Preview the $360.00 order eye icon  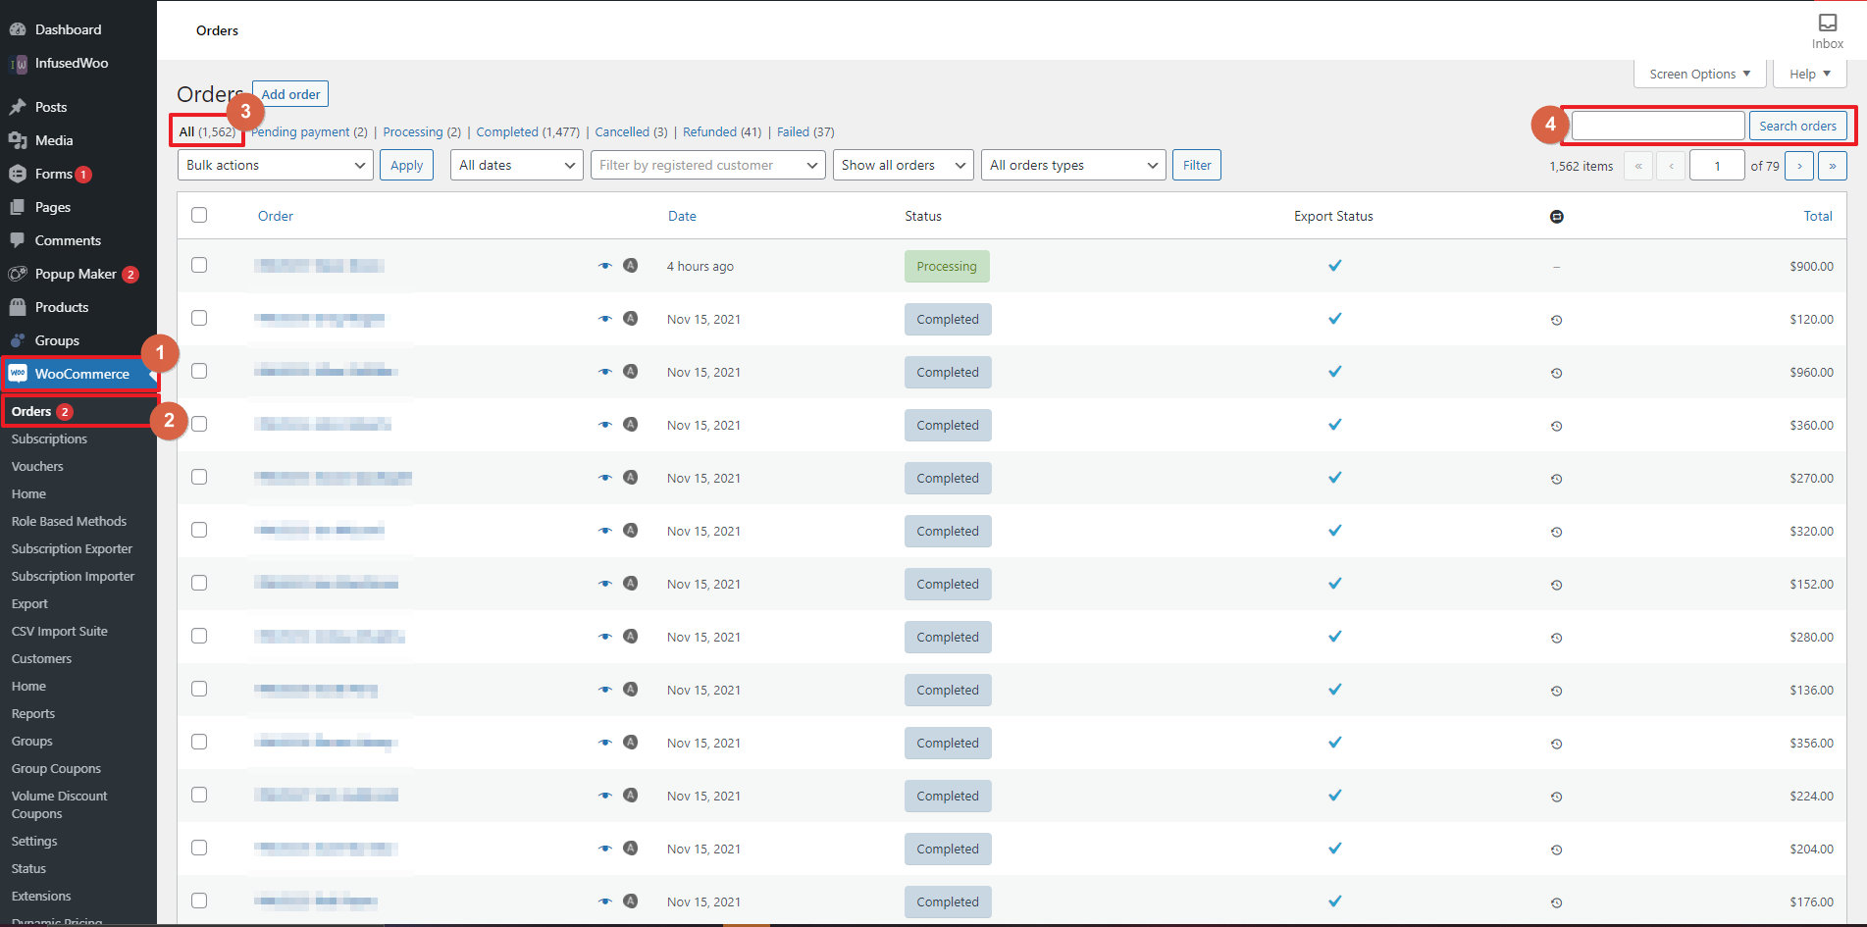[x=605, y=425]
